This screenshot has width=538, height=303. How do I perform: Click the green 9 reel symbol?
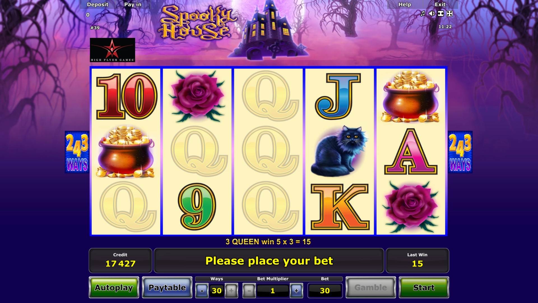coord(197,206)
